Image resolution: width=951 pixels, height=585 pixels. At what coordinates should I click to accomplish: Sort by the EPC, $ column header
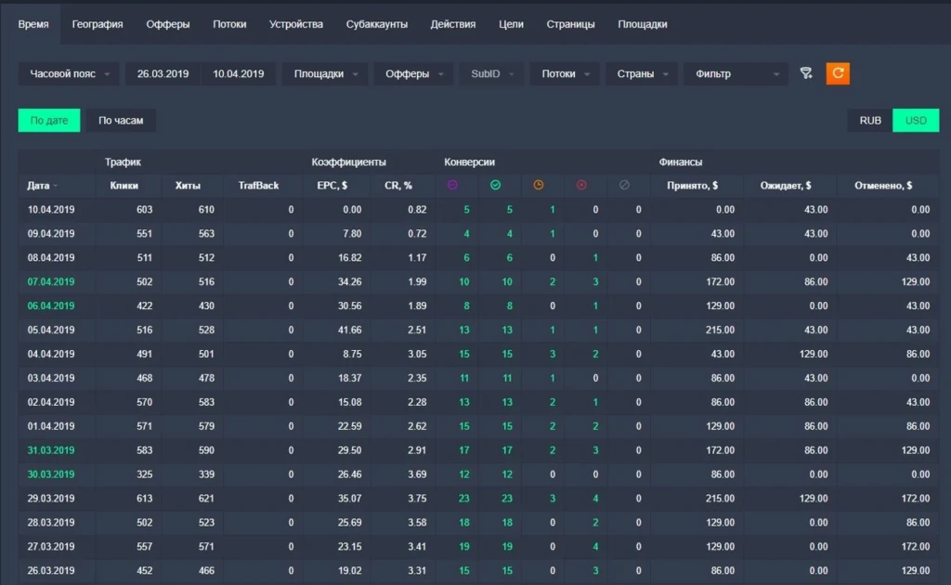[332, 186]
